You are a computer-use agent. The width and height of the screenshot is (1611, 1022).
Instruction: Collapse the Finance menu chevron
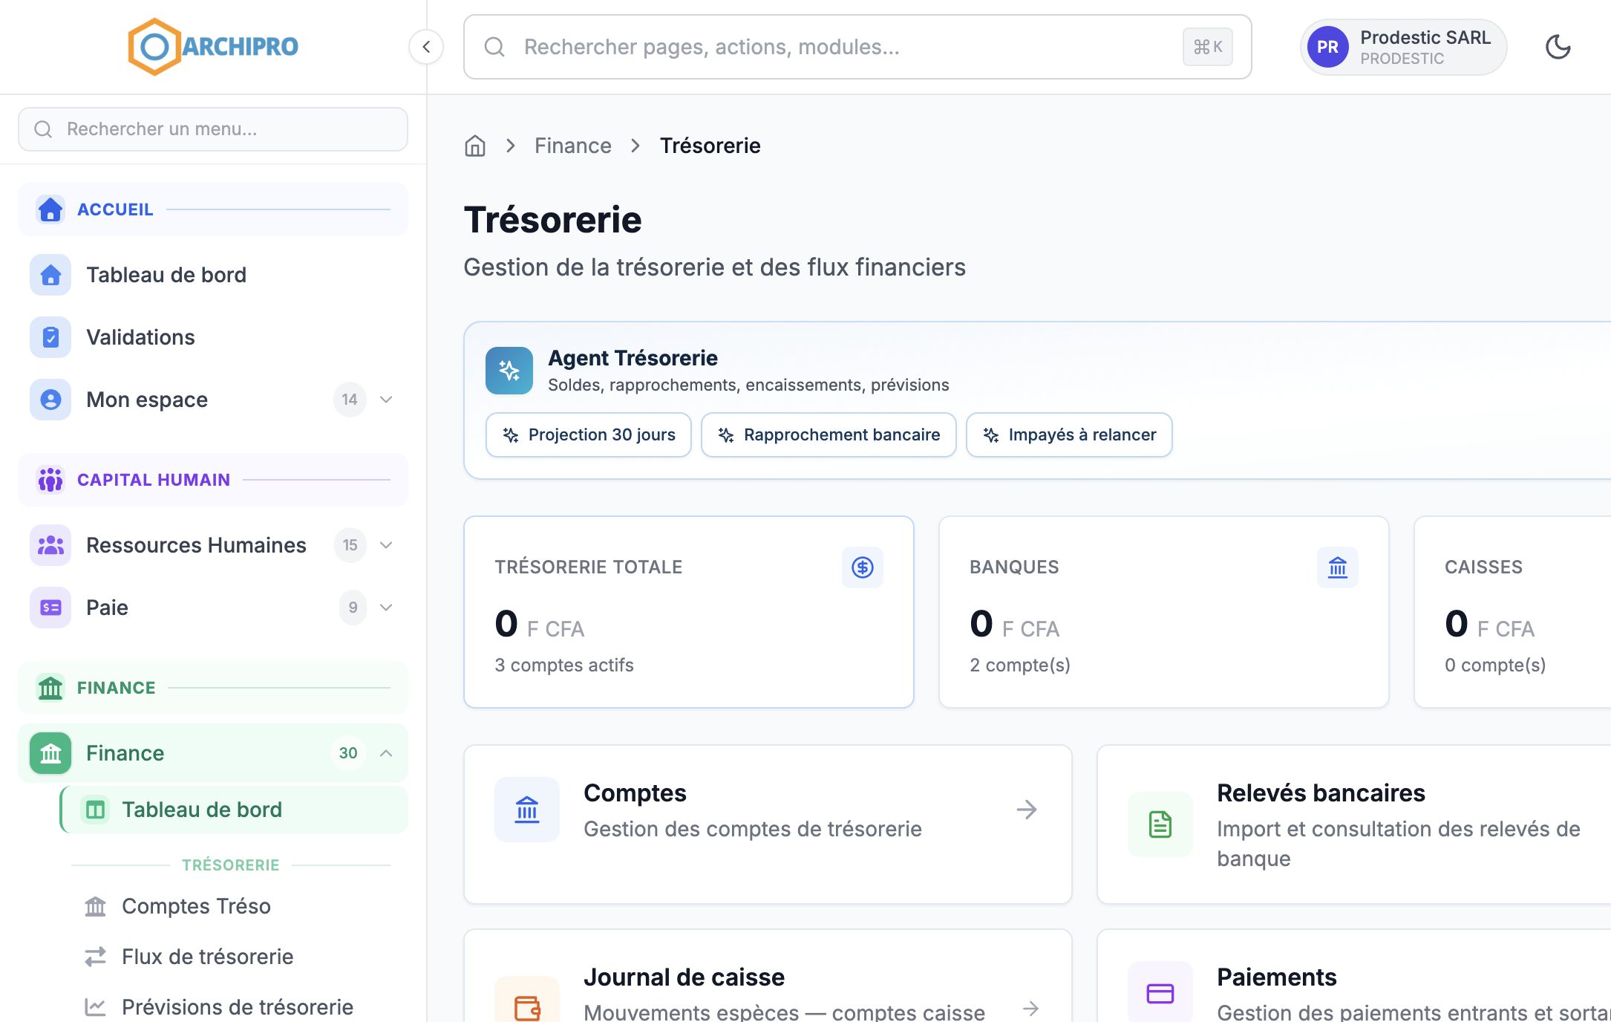[386, 753]
